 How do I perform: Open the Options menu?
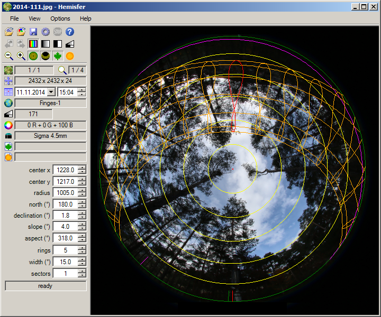click(60, 18)
